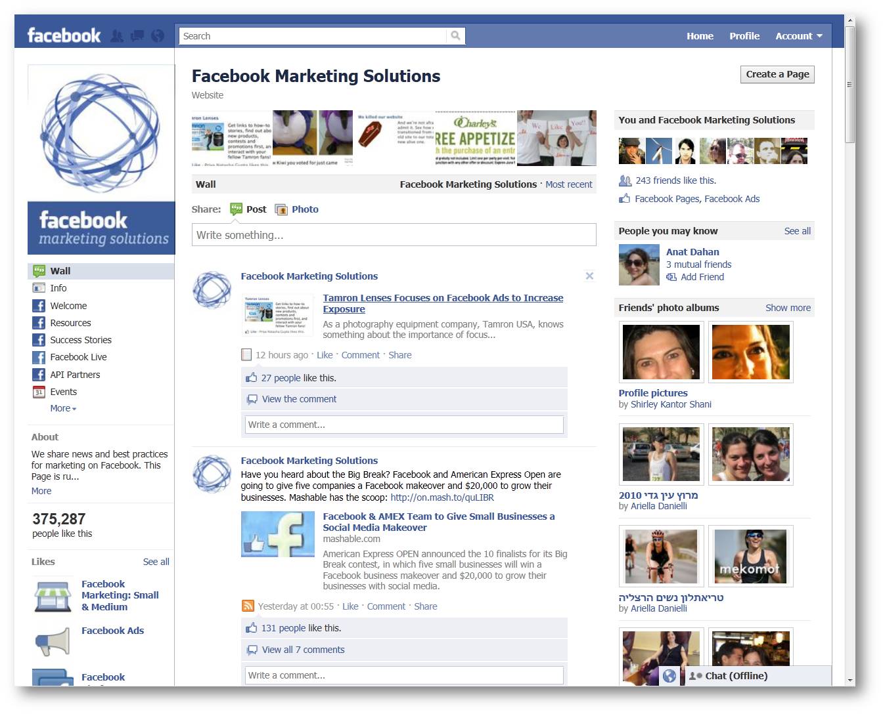Screen dimensions: 883x714
Task: Click comment icon beside View all 7 comments
Action: 252,650
